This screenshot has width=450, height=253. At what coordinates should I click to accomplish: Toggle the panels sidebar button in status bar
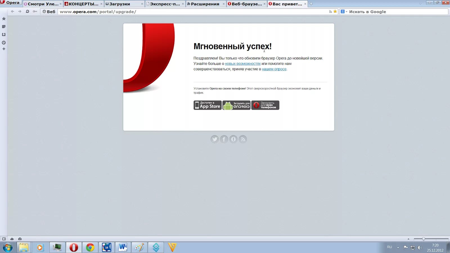pyautogui.click(x=4, y=239)
